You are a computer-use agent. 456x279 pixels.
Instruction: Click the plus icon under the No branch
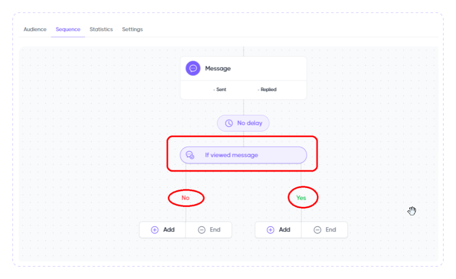[x=155, y=230]
